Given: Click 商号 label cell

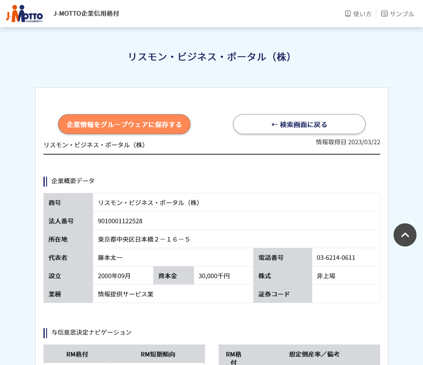Looking at the screenshot, I should [68, 202].
